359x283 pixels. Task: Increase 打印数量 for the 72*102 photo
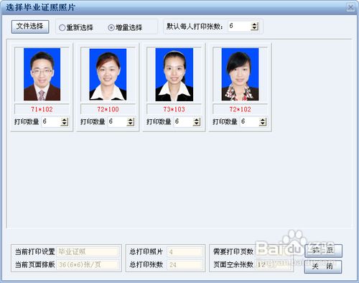[263, 120]
